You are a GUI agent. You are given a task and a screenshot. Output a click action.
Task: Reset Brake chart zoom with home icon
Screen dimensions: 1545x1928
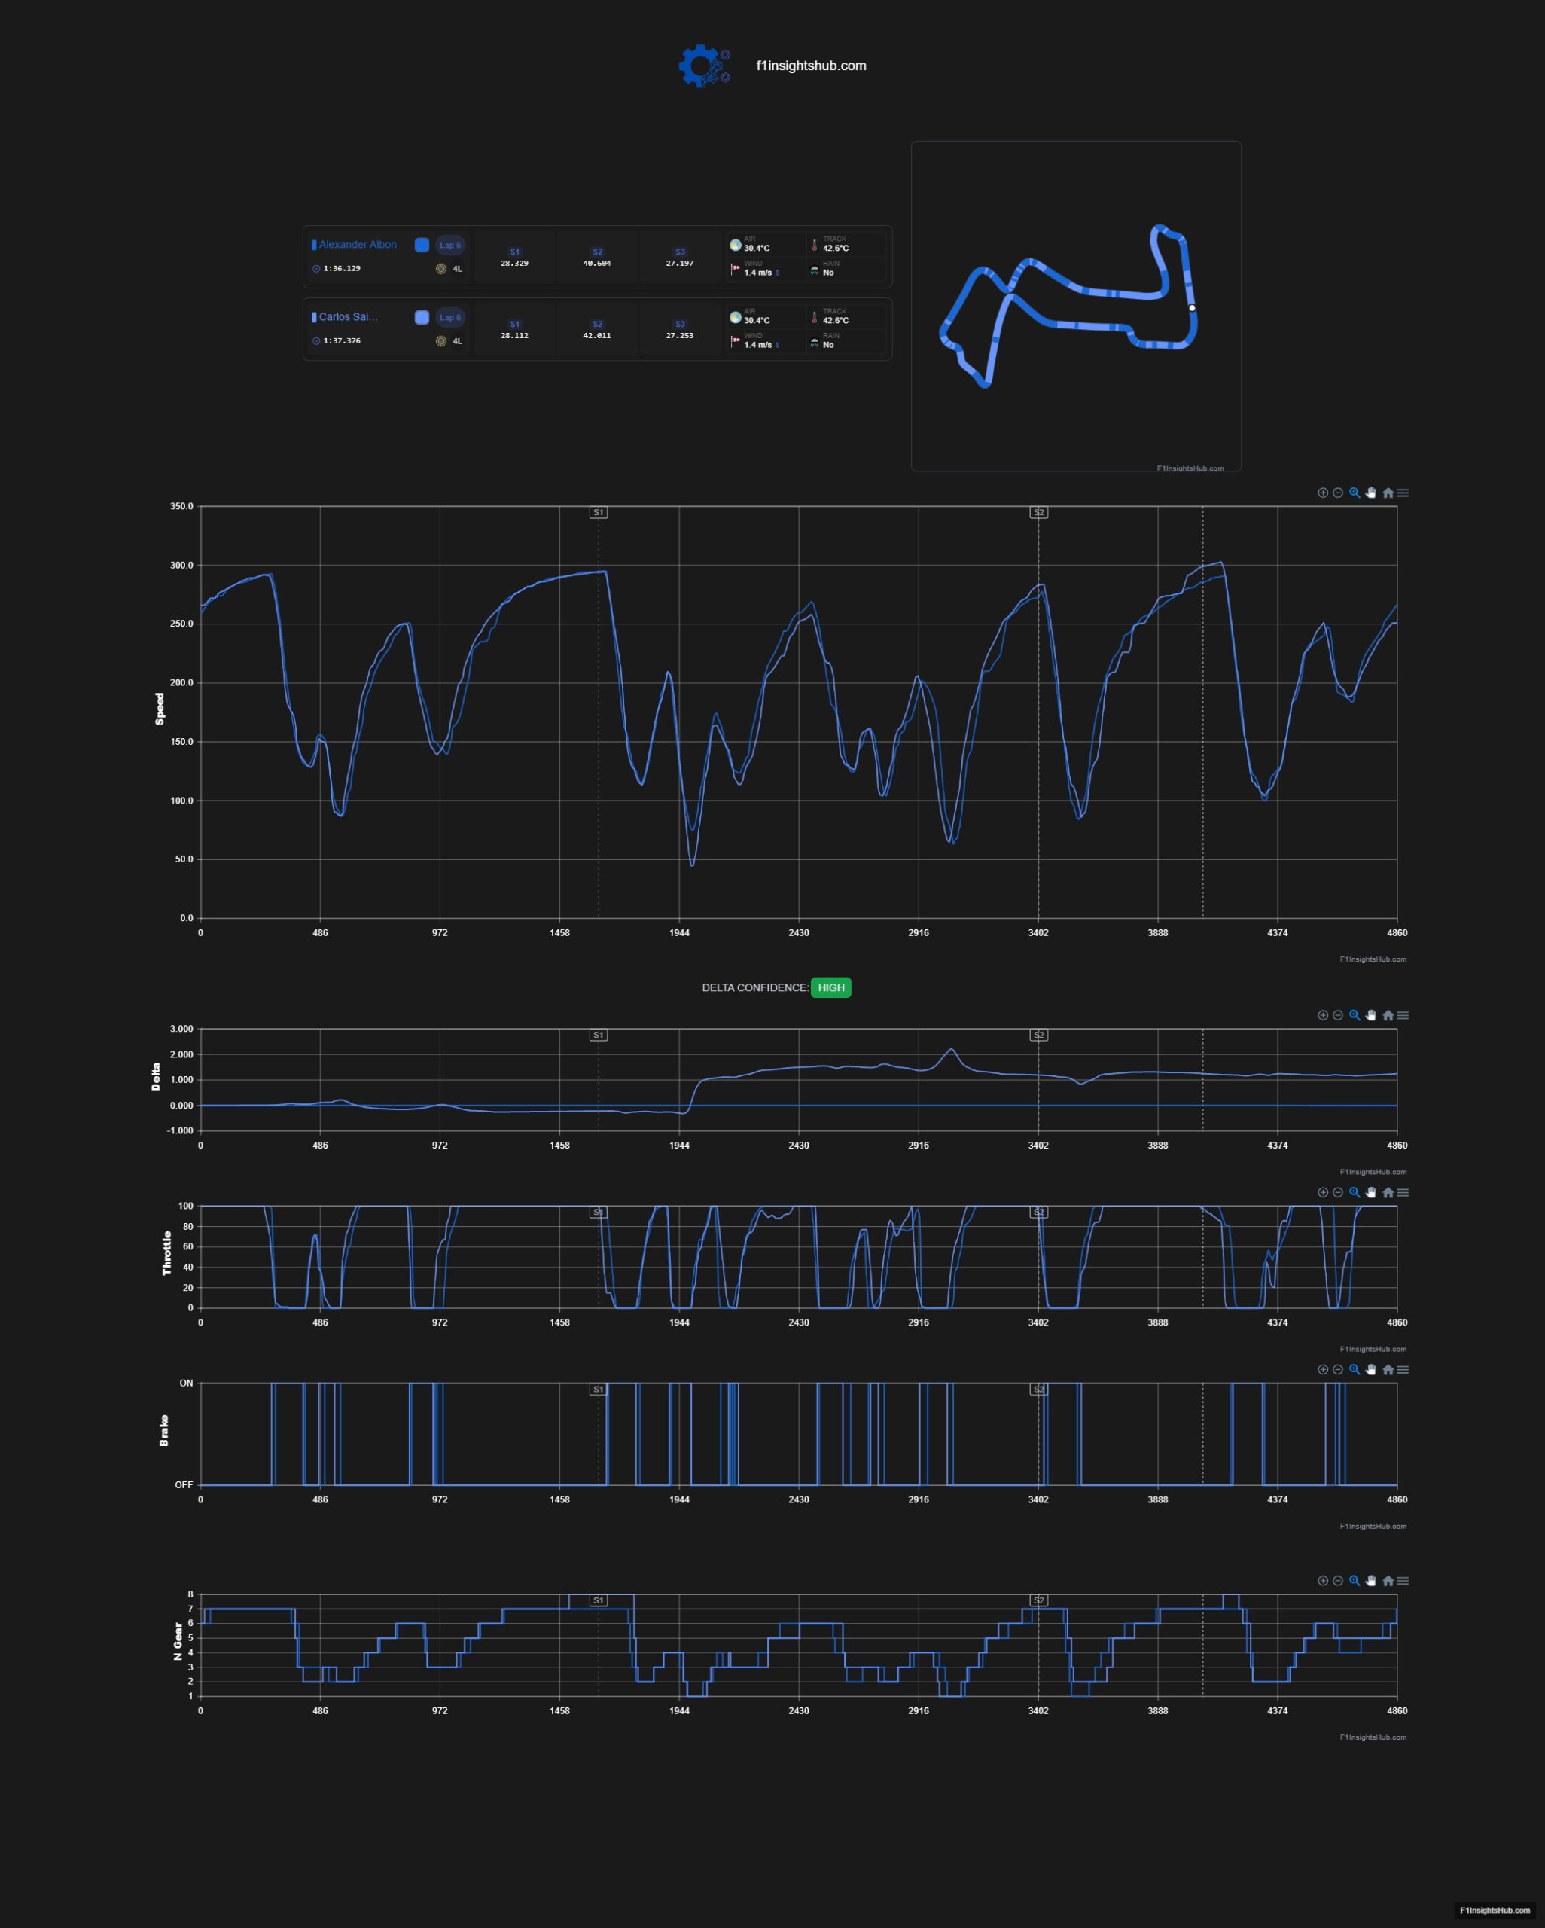click(1388, 1369)
